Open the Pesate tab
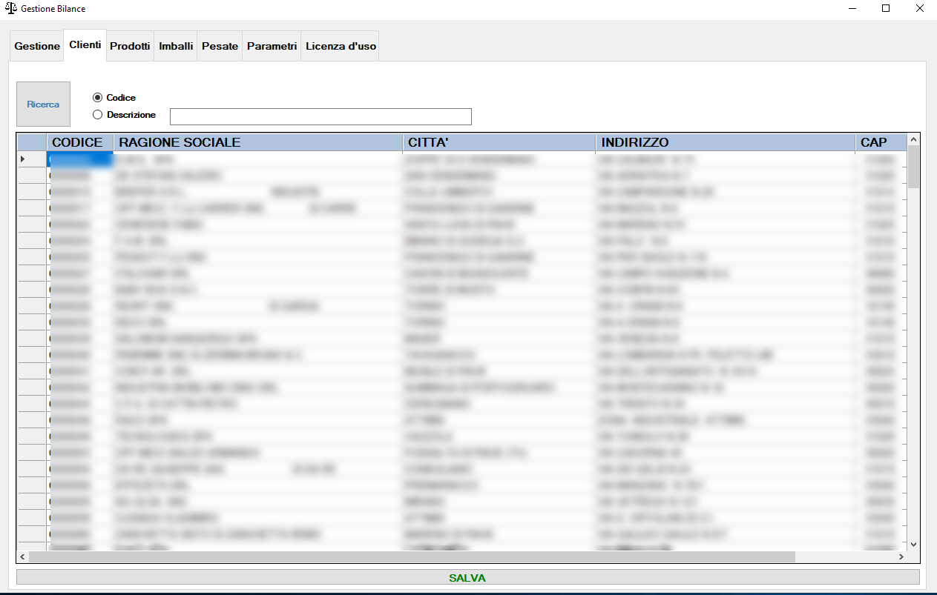Screen dimensions: 937x595 220,46
